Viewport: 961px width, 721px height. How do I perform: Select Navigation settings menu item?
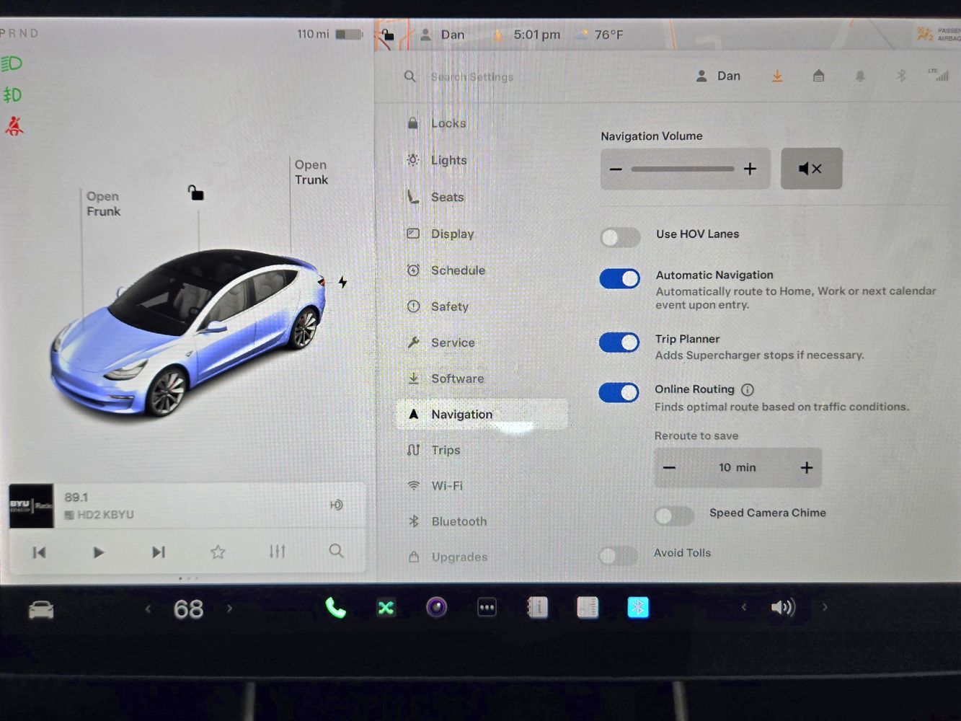[x=482, y=414]
